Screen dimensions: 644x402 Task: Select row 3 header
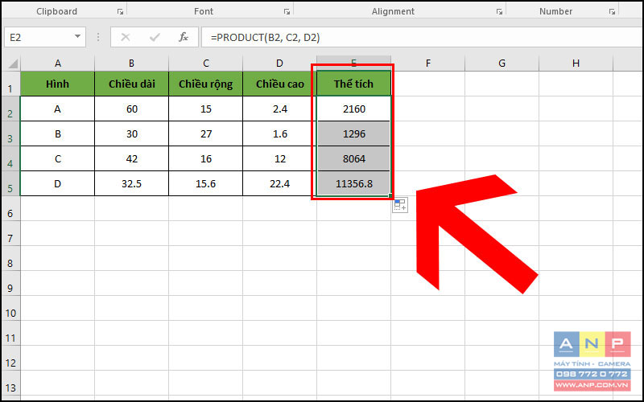tap(10, 134)
